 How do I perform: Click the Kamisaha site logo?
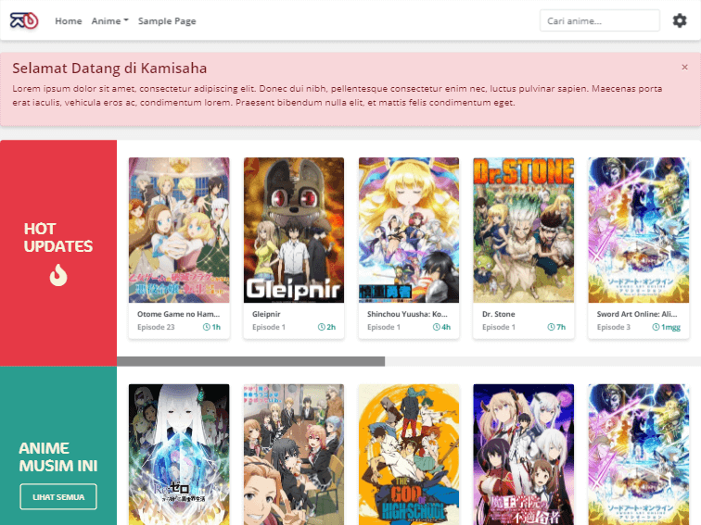tap(24, 20)
